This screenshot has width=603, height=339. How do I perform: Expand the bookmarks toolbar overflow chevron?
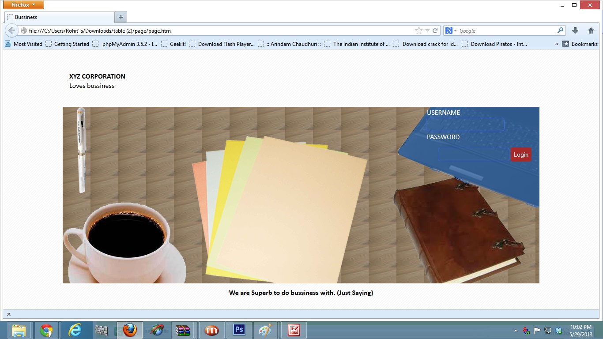point(557,44)
